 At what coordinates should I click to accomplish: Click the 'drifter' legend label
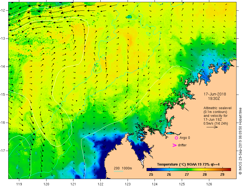tap(182, 145)
